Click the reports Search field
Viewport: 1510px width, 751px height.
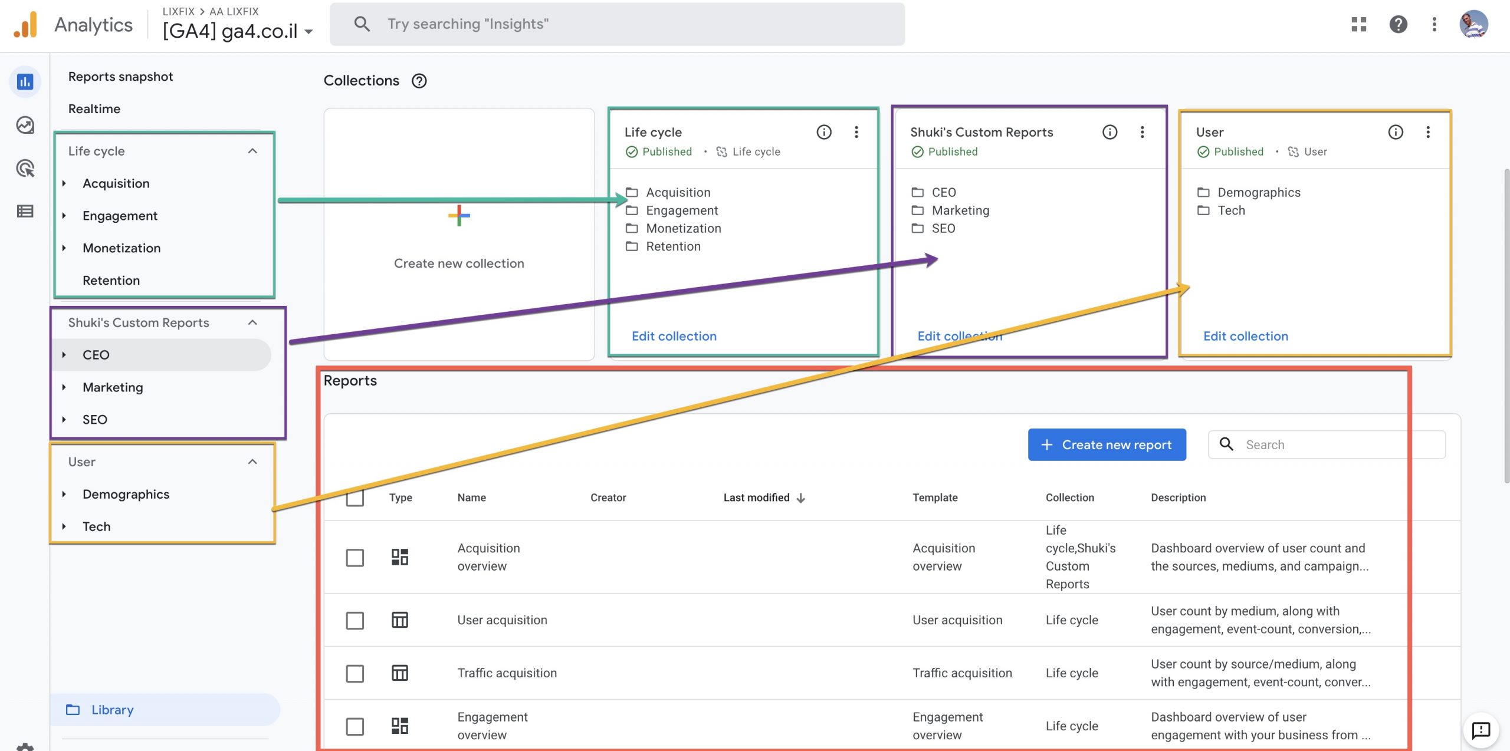(x=1327, y=444)
